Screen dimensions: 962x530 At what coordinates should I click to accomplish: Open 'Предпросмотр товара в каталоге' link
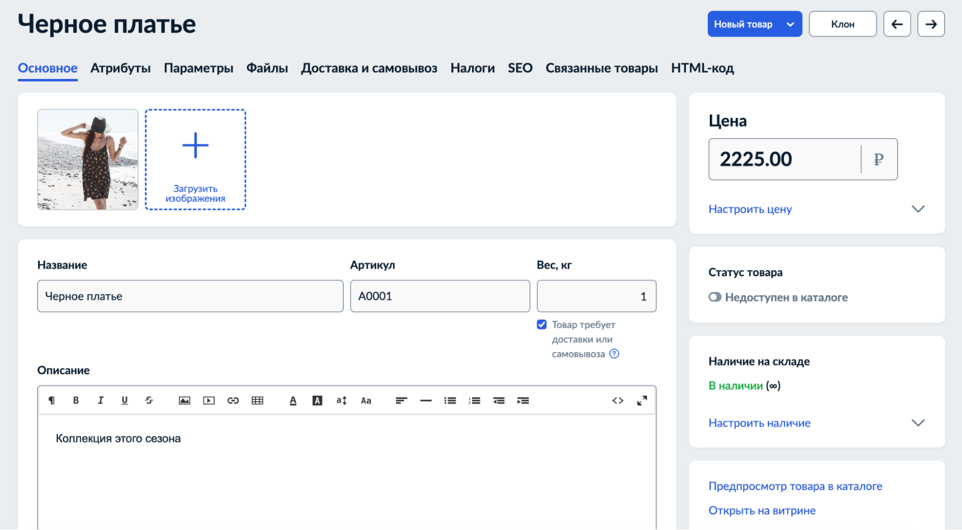[795, 486]
